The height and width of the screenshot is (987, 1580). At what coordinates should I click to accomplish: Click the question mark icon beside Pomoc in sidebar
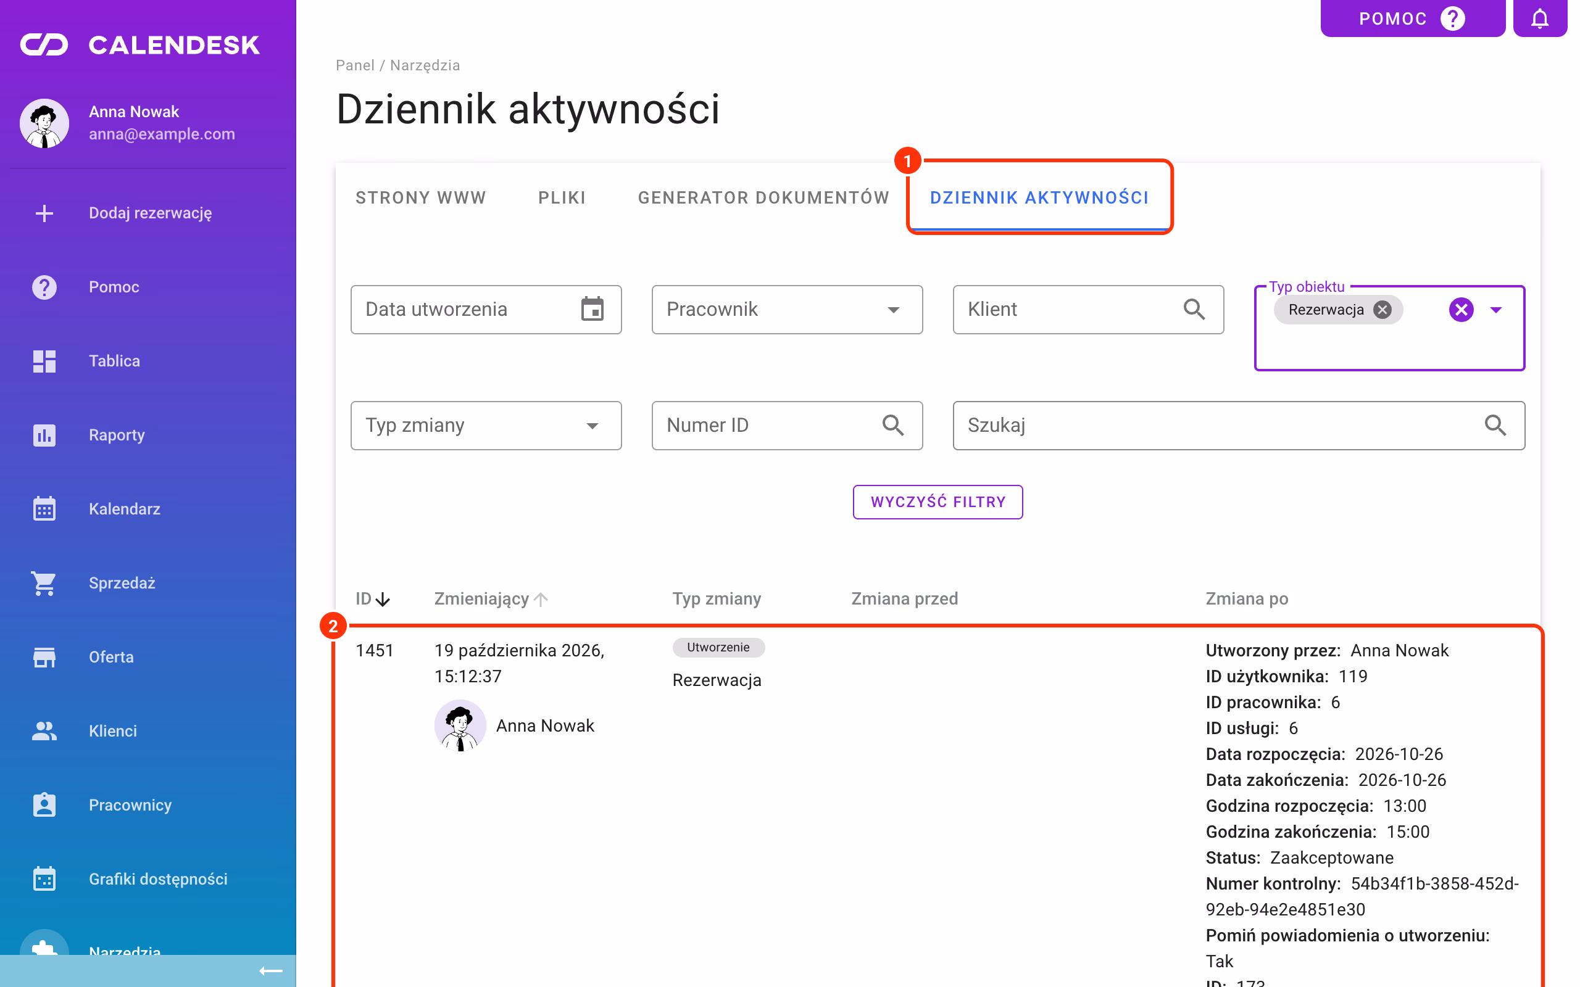point(44,287)
